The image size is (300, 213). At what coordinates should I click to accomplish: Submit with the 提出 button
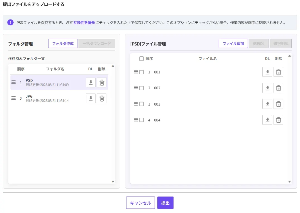(x=165, y=203)
